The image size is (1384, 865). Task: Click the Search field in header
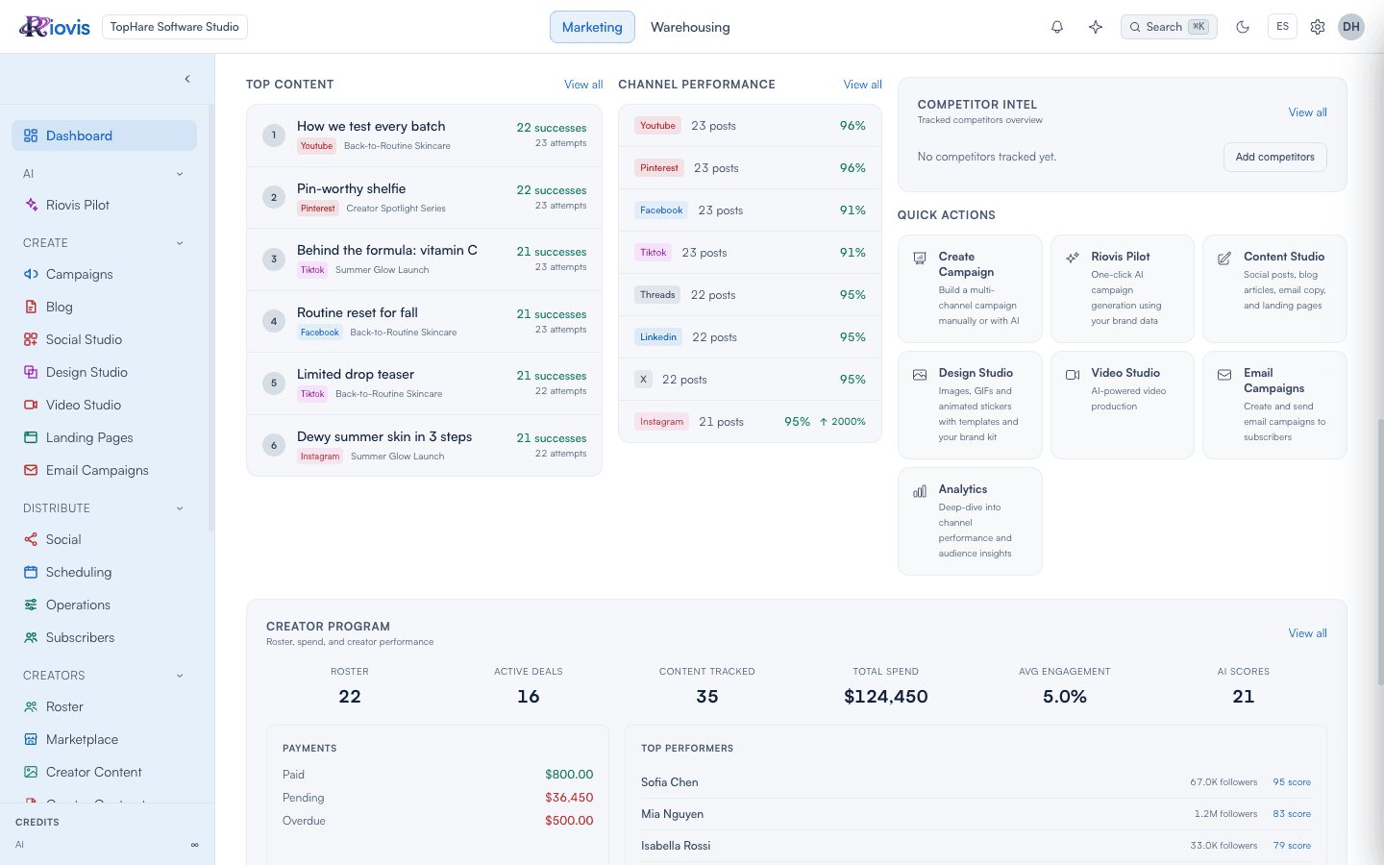1169,27
